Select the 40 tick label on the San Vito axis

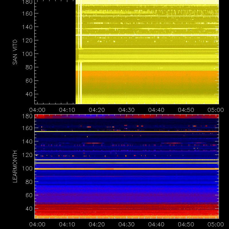(29, 94)
